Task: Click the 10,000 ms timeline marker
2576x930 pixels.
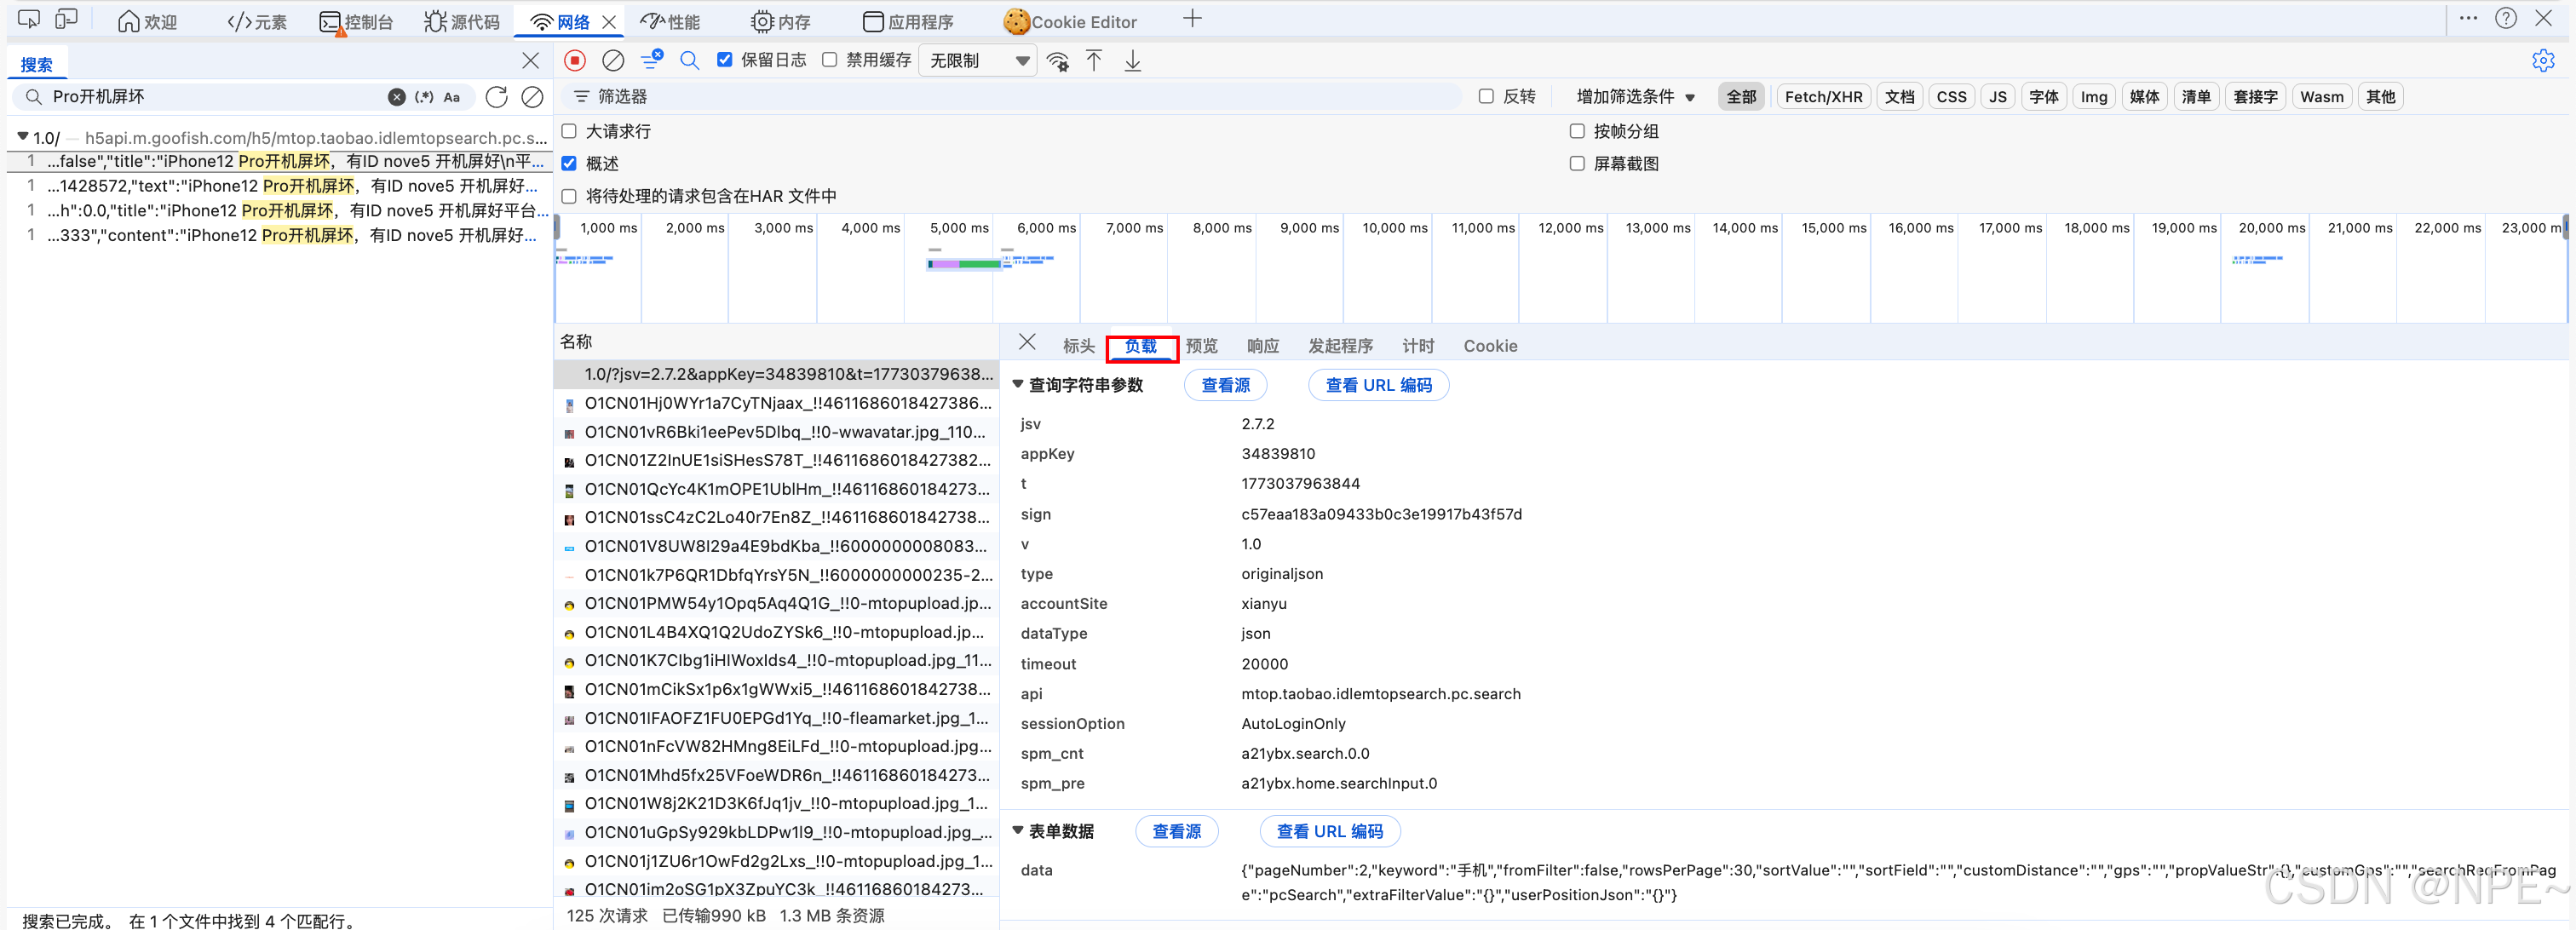Action: (x=1394, y=228)
